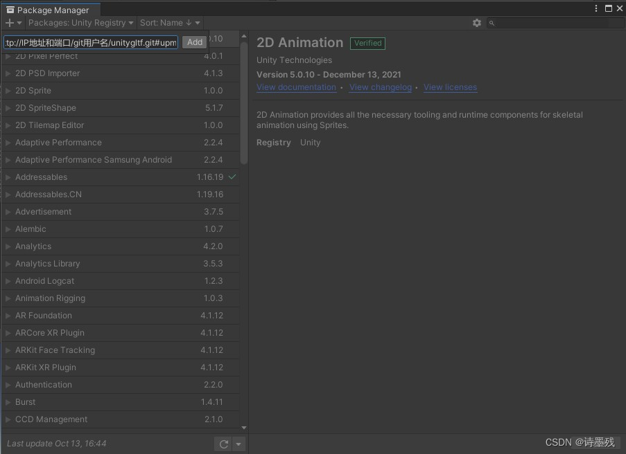This screenshot has height=454, width=626.
Task: Click the Add button for git URL
Action: coord(194,42)
